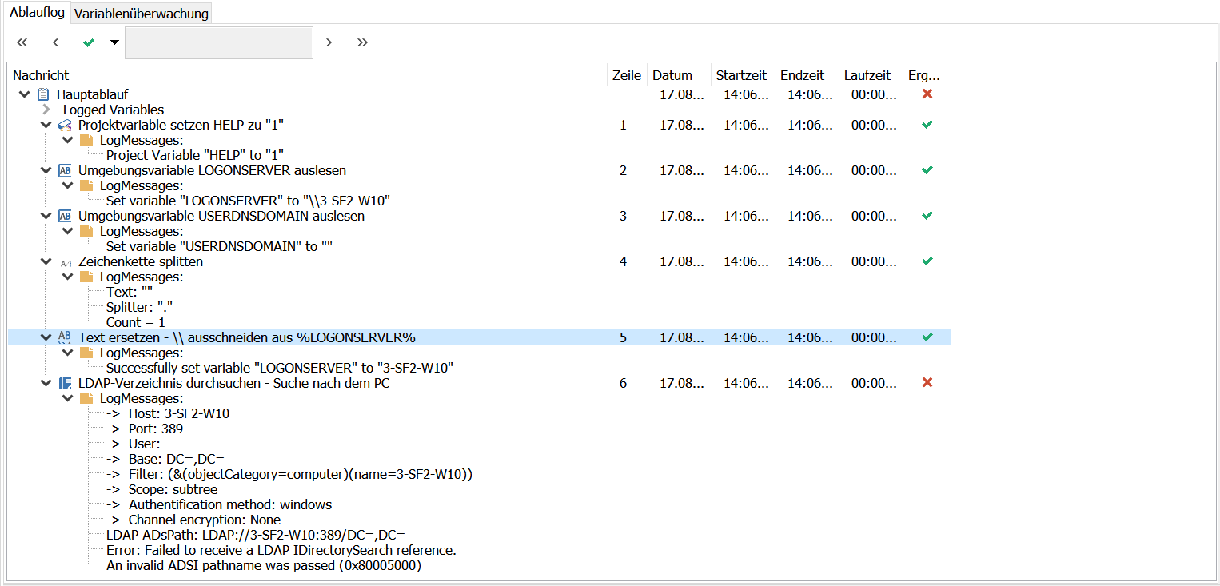Click the red X result of the LDAP step
The height and width of the screenshot is (586, 1220).
926,383
